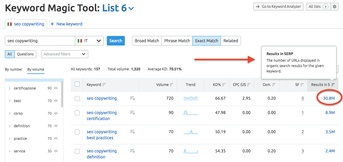Sort groups By number

14,69
